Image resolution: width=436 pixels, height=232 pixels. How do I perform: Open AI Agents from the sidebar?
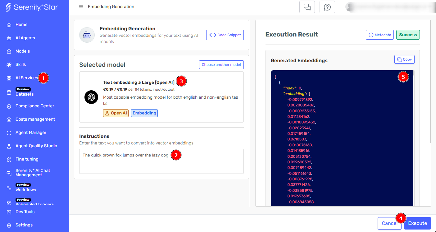point(26,38)
